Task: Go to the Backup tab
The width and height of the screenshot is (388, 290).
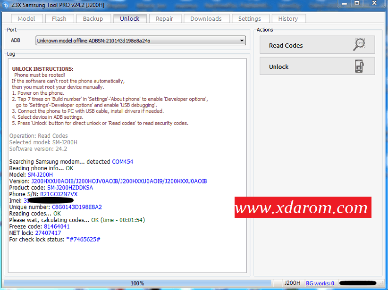Action: (x=93, y=19)
